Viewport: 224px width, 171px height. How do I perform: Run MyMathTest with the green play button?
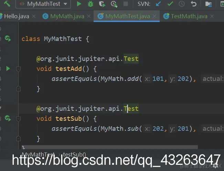click(x=79, y=4)
